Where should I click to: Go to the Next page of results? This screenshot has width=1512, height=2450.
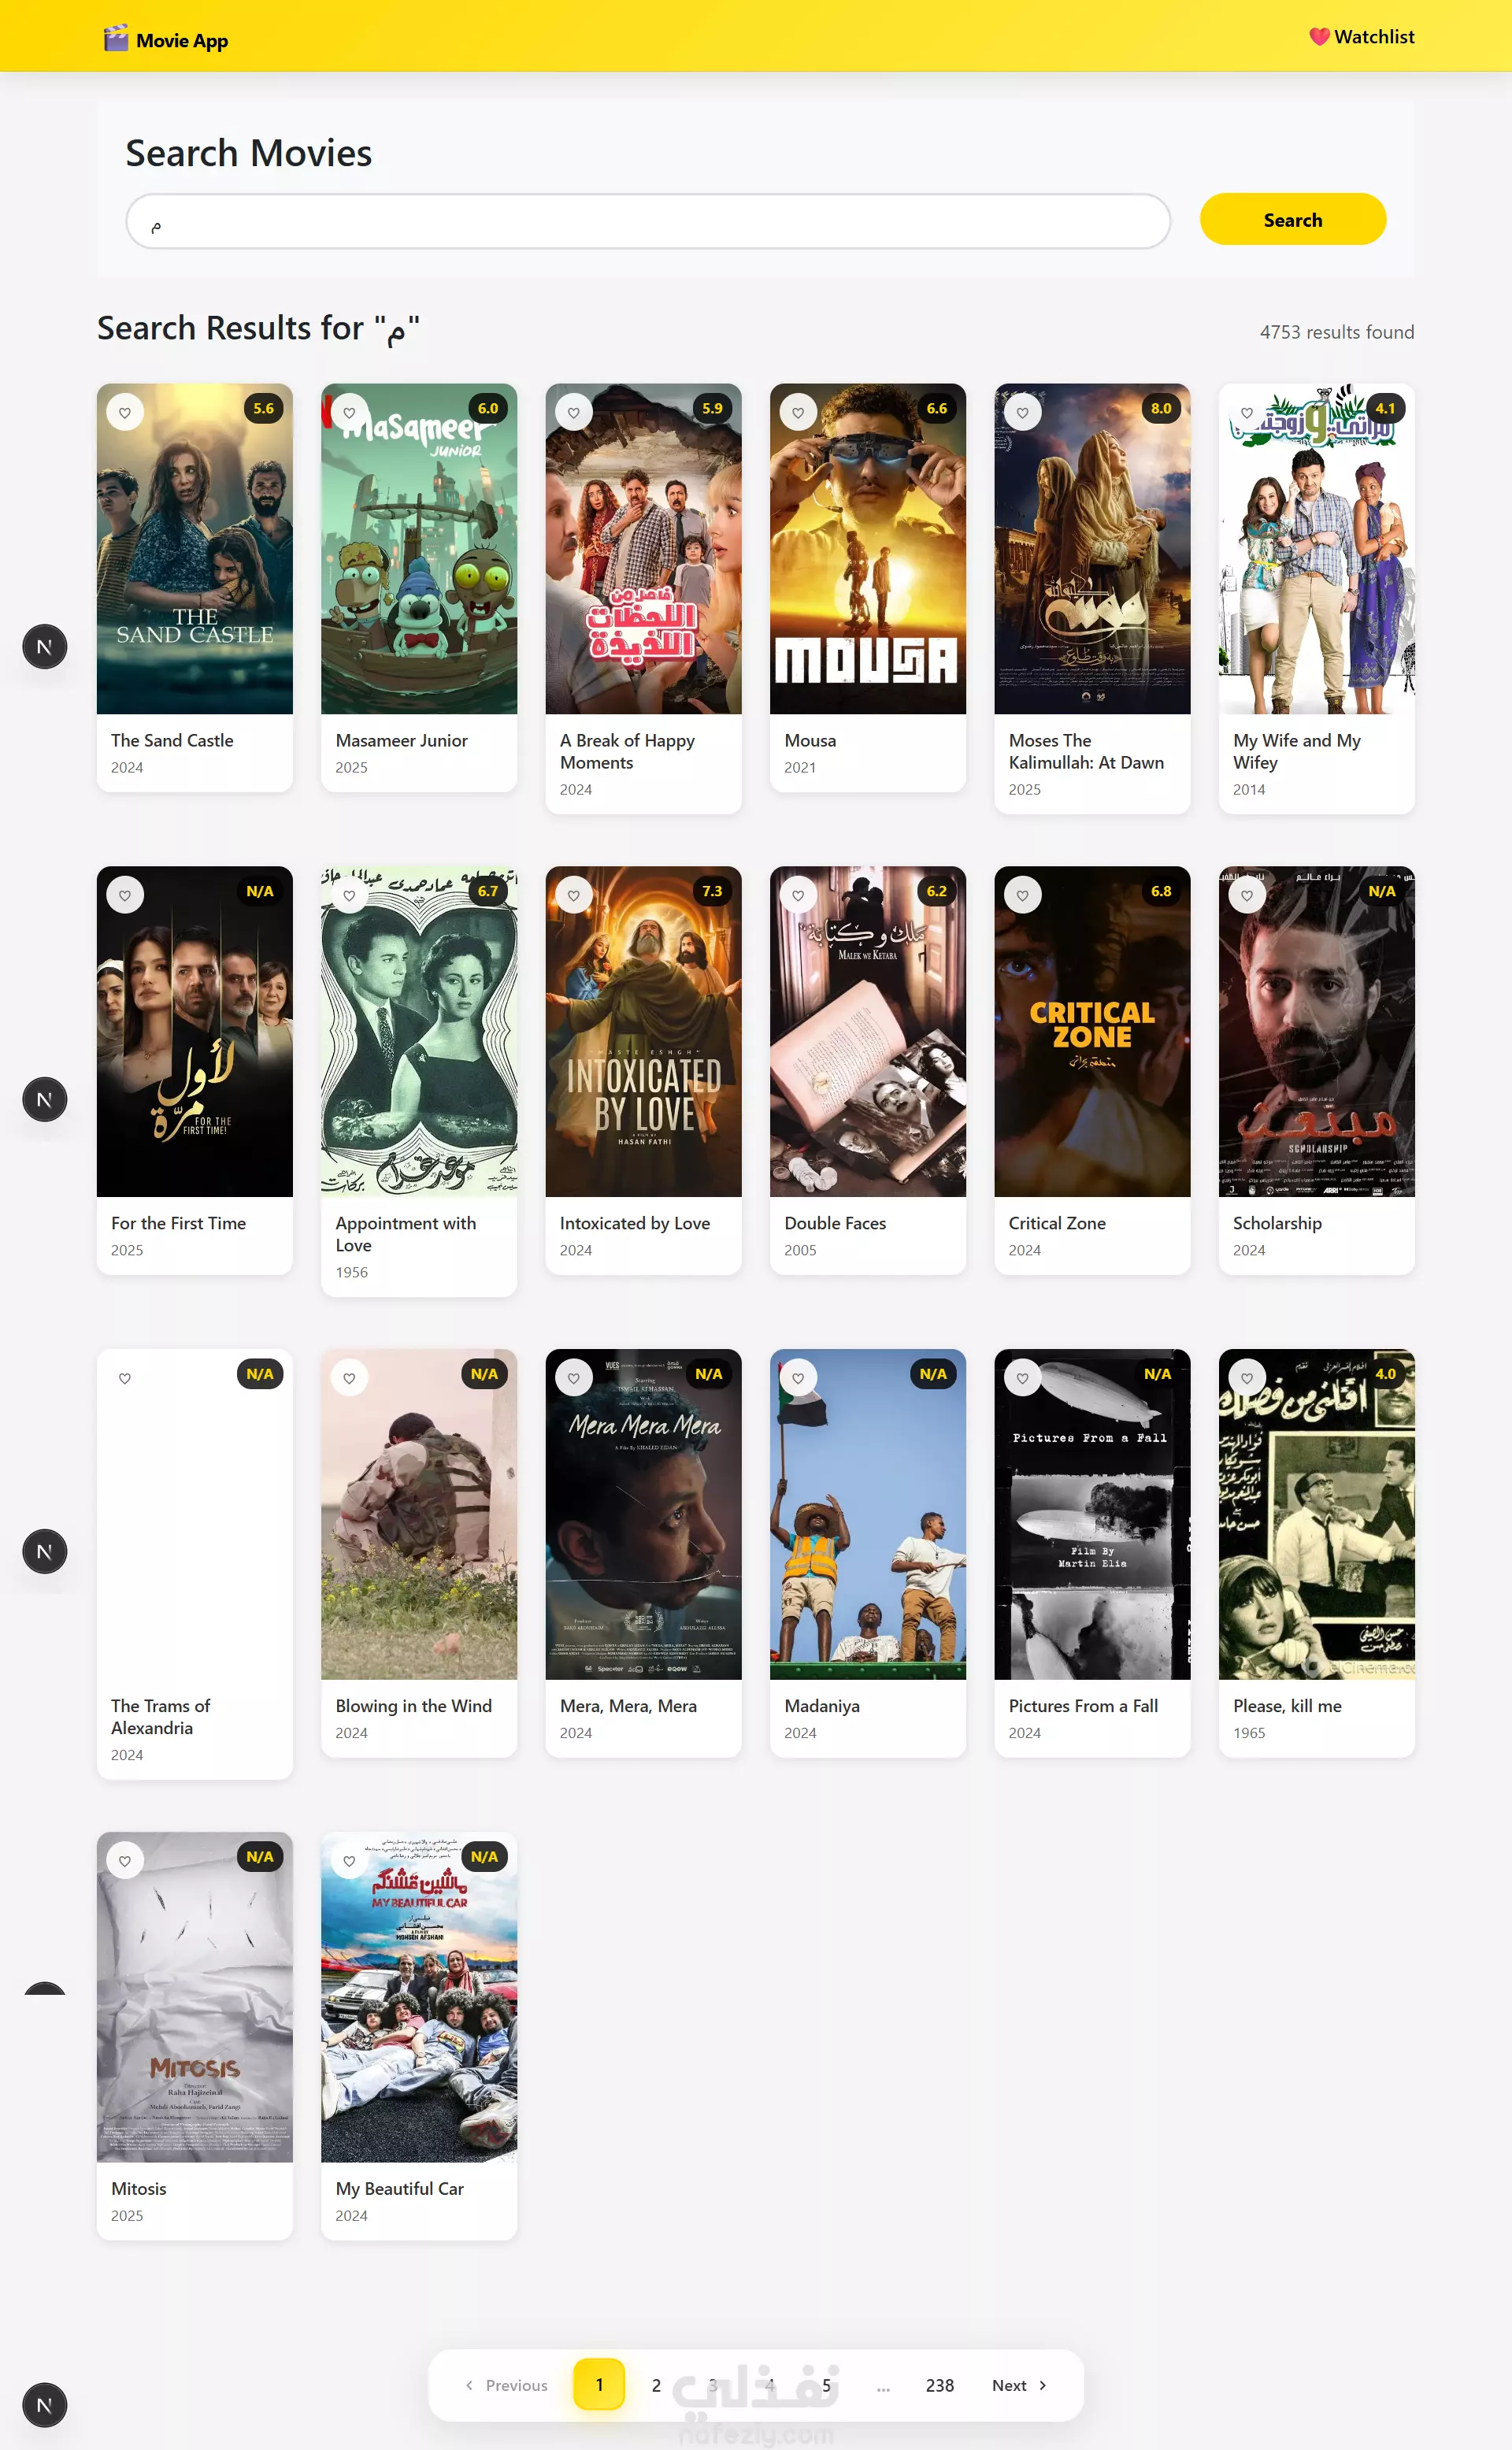(x=1020, y=2385)
